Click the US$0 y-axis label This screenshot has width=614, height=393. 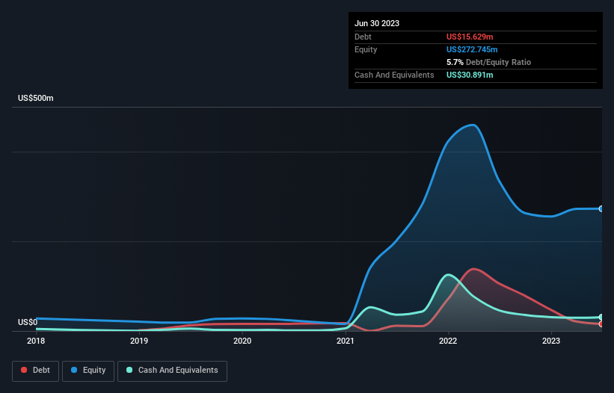[x=28, y=322]
